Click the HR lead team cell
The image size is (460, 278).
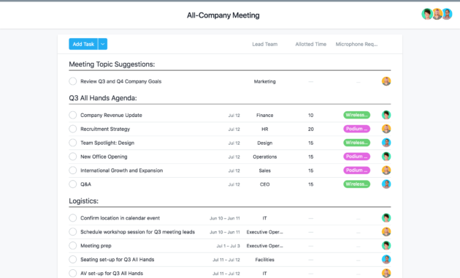point(264,129)
